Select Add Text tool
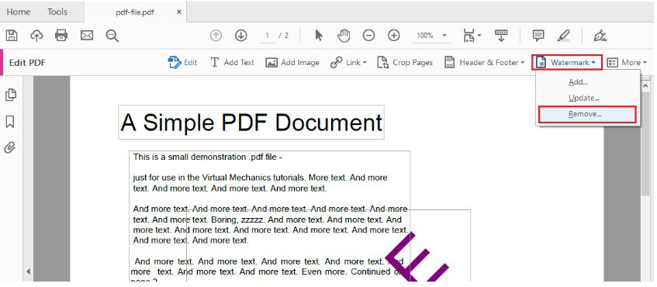The width and height of the screenshot is (657, 287). (232, 62)
